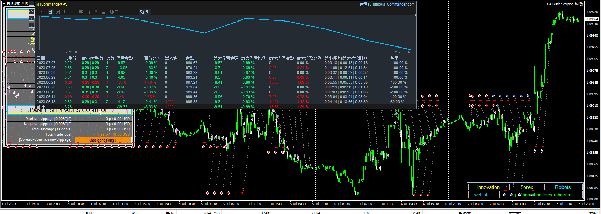Select the 2023.06.21 statistics row
This screenshot has width=601, height=214.
pos(46,83)
